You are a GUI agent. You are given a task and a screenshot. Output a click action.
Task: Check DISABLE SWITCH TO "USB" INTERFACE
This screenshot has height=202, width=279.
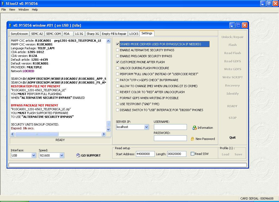tap(117, 110)
